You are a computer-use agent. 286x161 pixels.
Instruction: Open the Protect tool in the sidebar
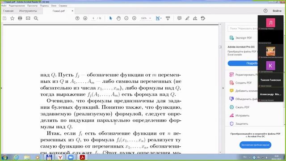pyautogui.click(x=239, y=123)
